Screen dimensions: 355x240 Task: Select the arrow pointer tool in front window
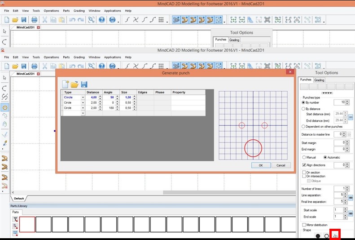(x=4, y=78)
